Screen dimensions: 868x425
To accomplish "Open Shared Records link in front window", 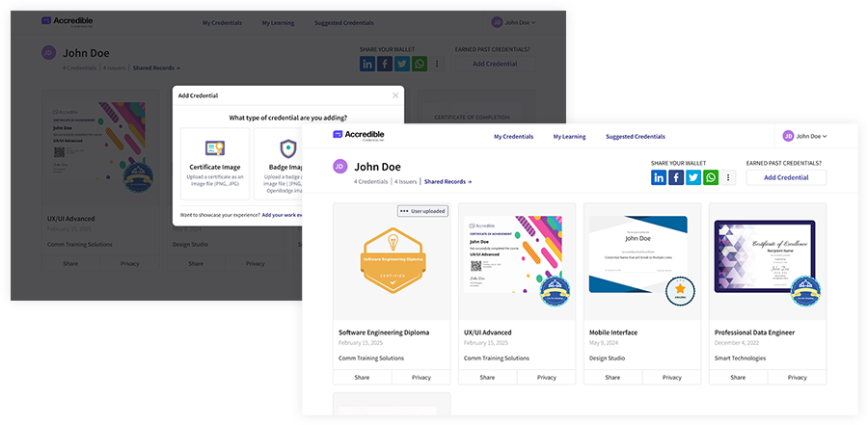I will [x=448, y=181].
